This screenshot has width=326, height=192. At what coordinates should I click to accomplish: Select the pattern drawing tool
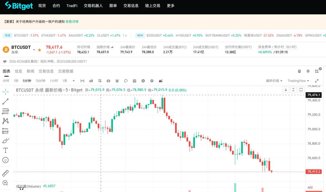tap(5, 121)
